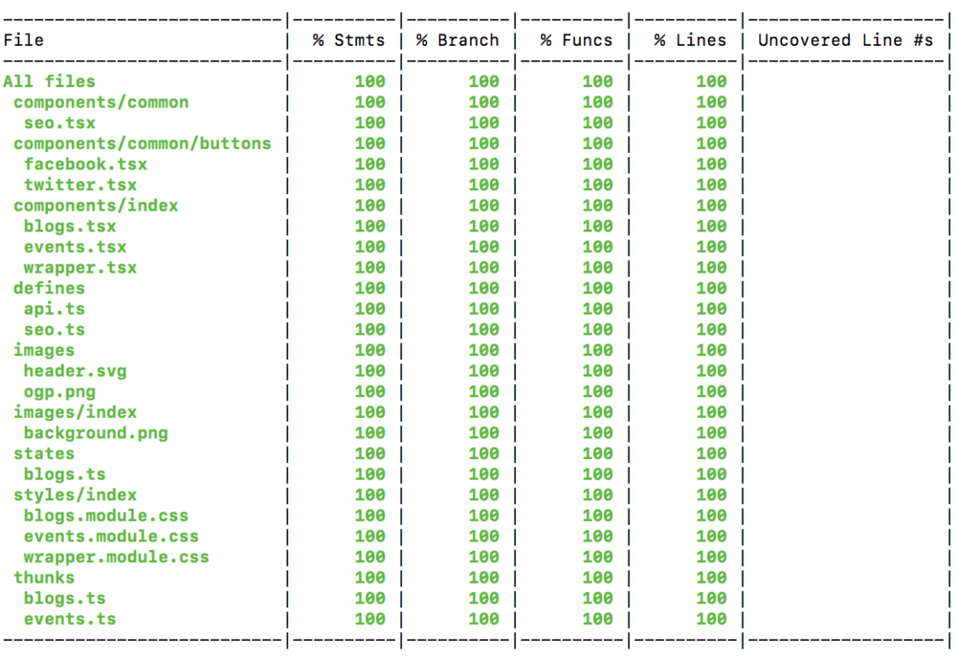Click the "states" directory row
Image resolution: width=980 pixels, height=660 pixels.
44,453
